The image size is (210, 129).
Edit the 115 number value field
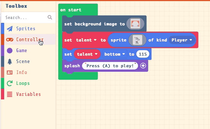click(143, 54)
